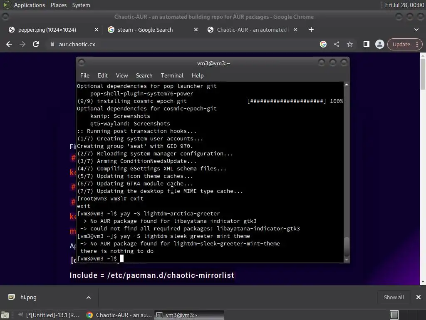Click workspace switcher in bottom panel
426x320 pixels.
pos(394,315)
